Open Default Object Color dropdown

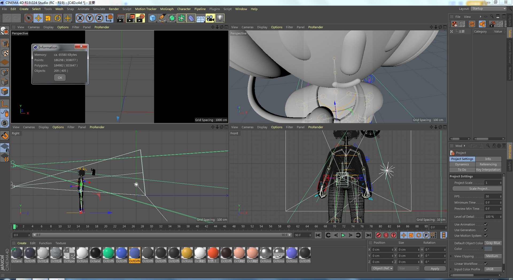click(x=493, y=243)
